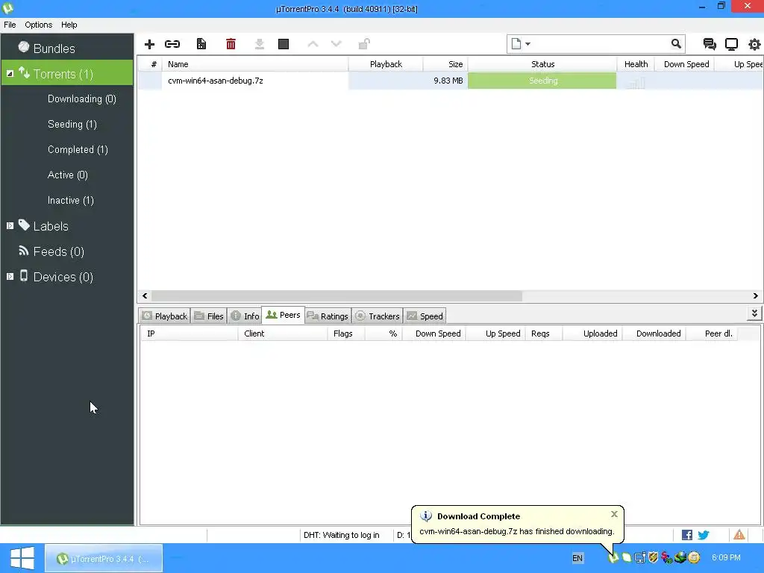
Task: Sort torrents by Name column header
Action: 255,64
